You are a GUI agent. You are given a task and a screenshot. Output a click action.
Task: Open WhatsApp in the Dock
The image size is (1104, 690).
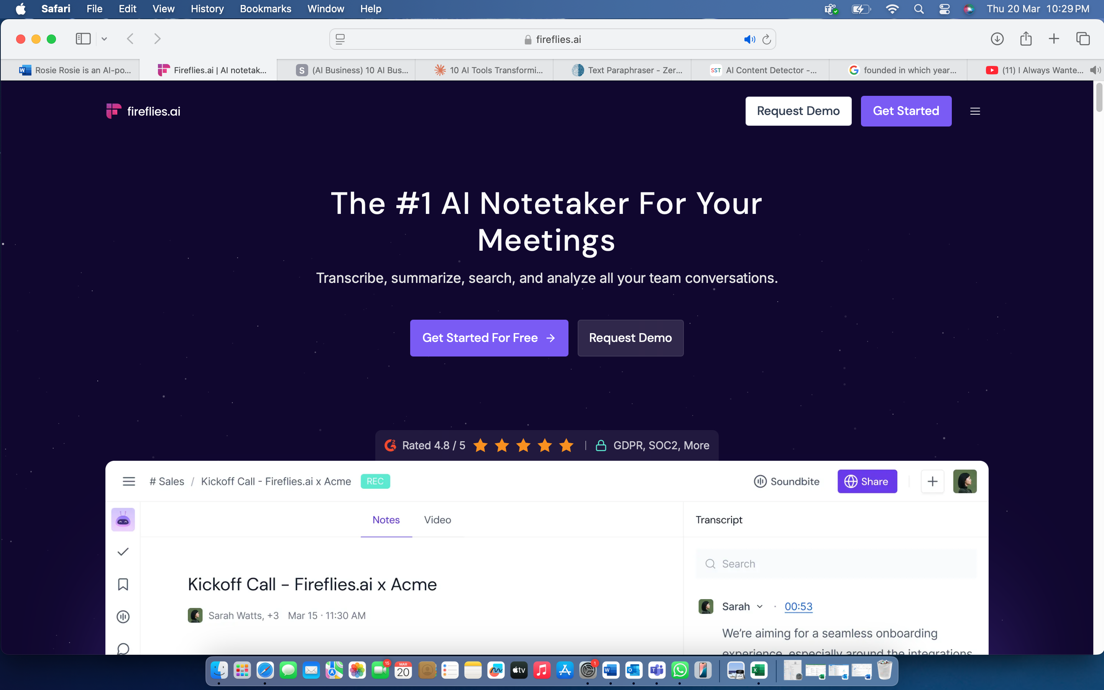680,670
